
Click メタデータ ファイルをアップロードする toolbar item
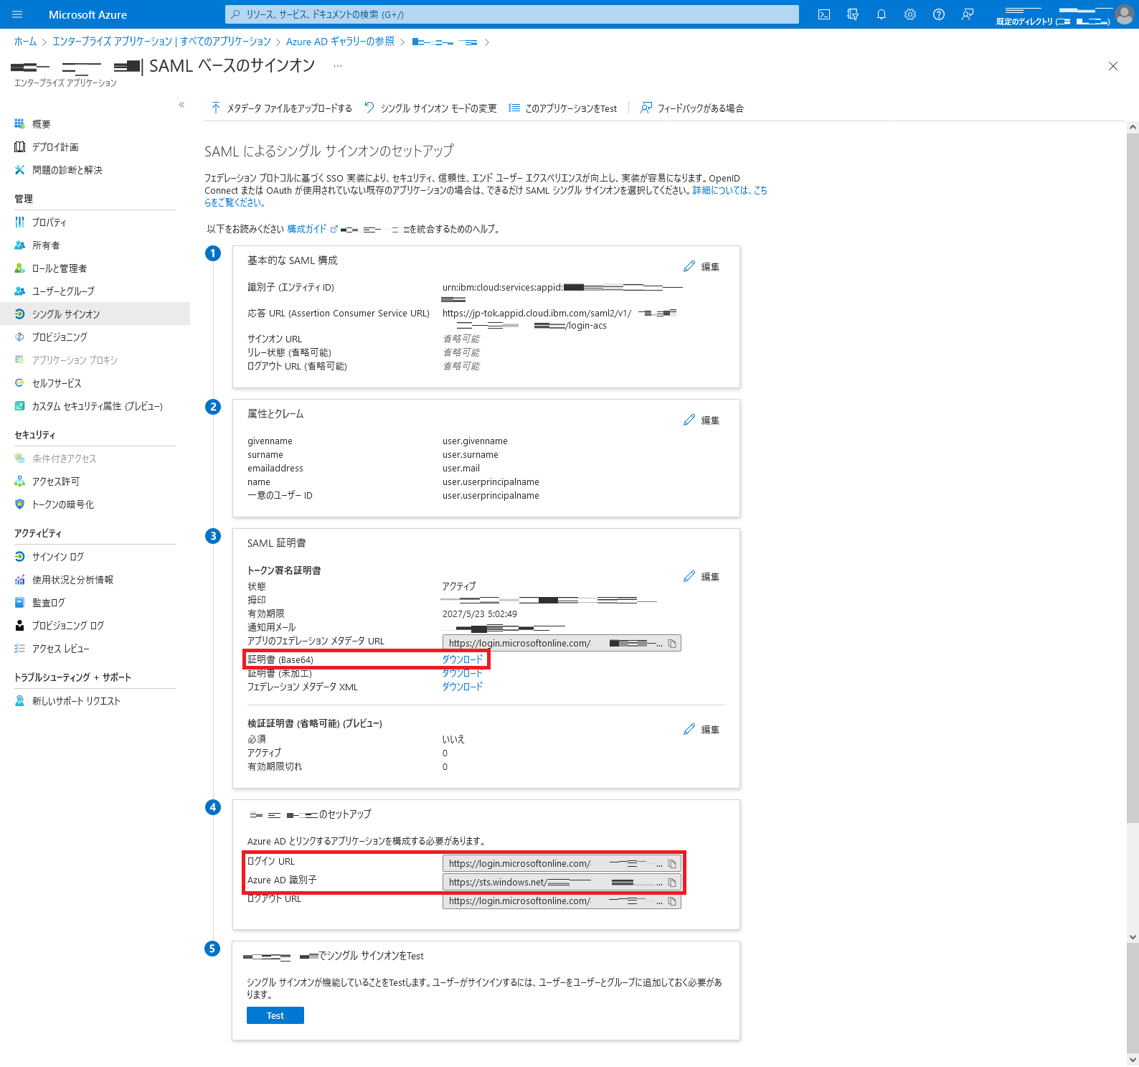[282, 108]
